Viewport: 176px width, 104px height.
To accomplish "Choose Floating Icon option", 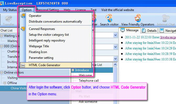I will click(x=38, y=52).
